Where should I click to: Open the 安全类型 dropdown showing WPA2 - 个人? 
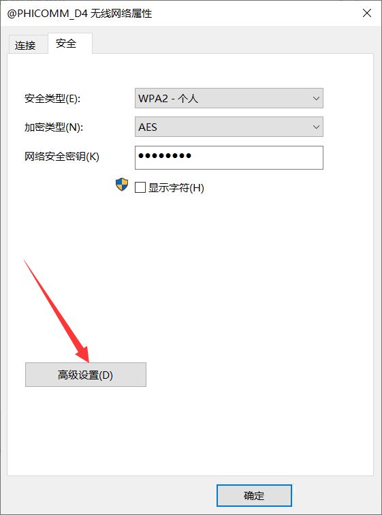(229, 98)
